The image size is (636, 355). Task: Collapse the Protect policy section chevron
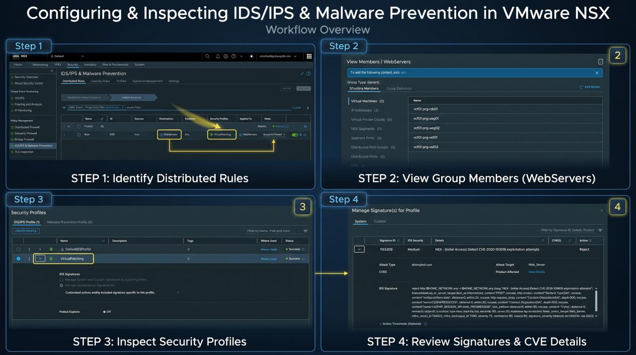pyautogui.click(x=69, y=126)
